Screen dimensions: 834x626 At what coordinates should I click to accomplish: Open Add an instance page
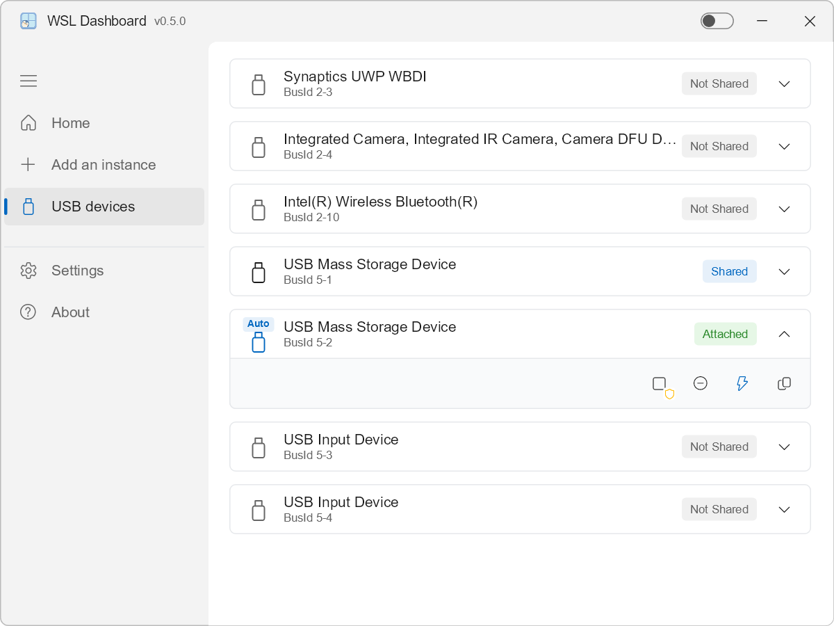104,165
